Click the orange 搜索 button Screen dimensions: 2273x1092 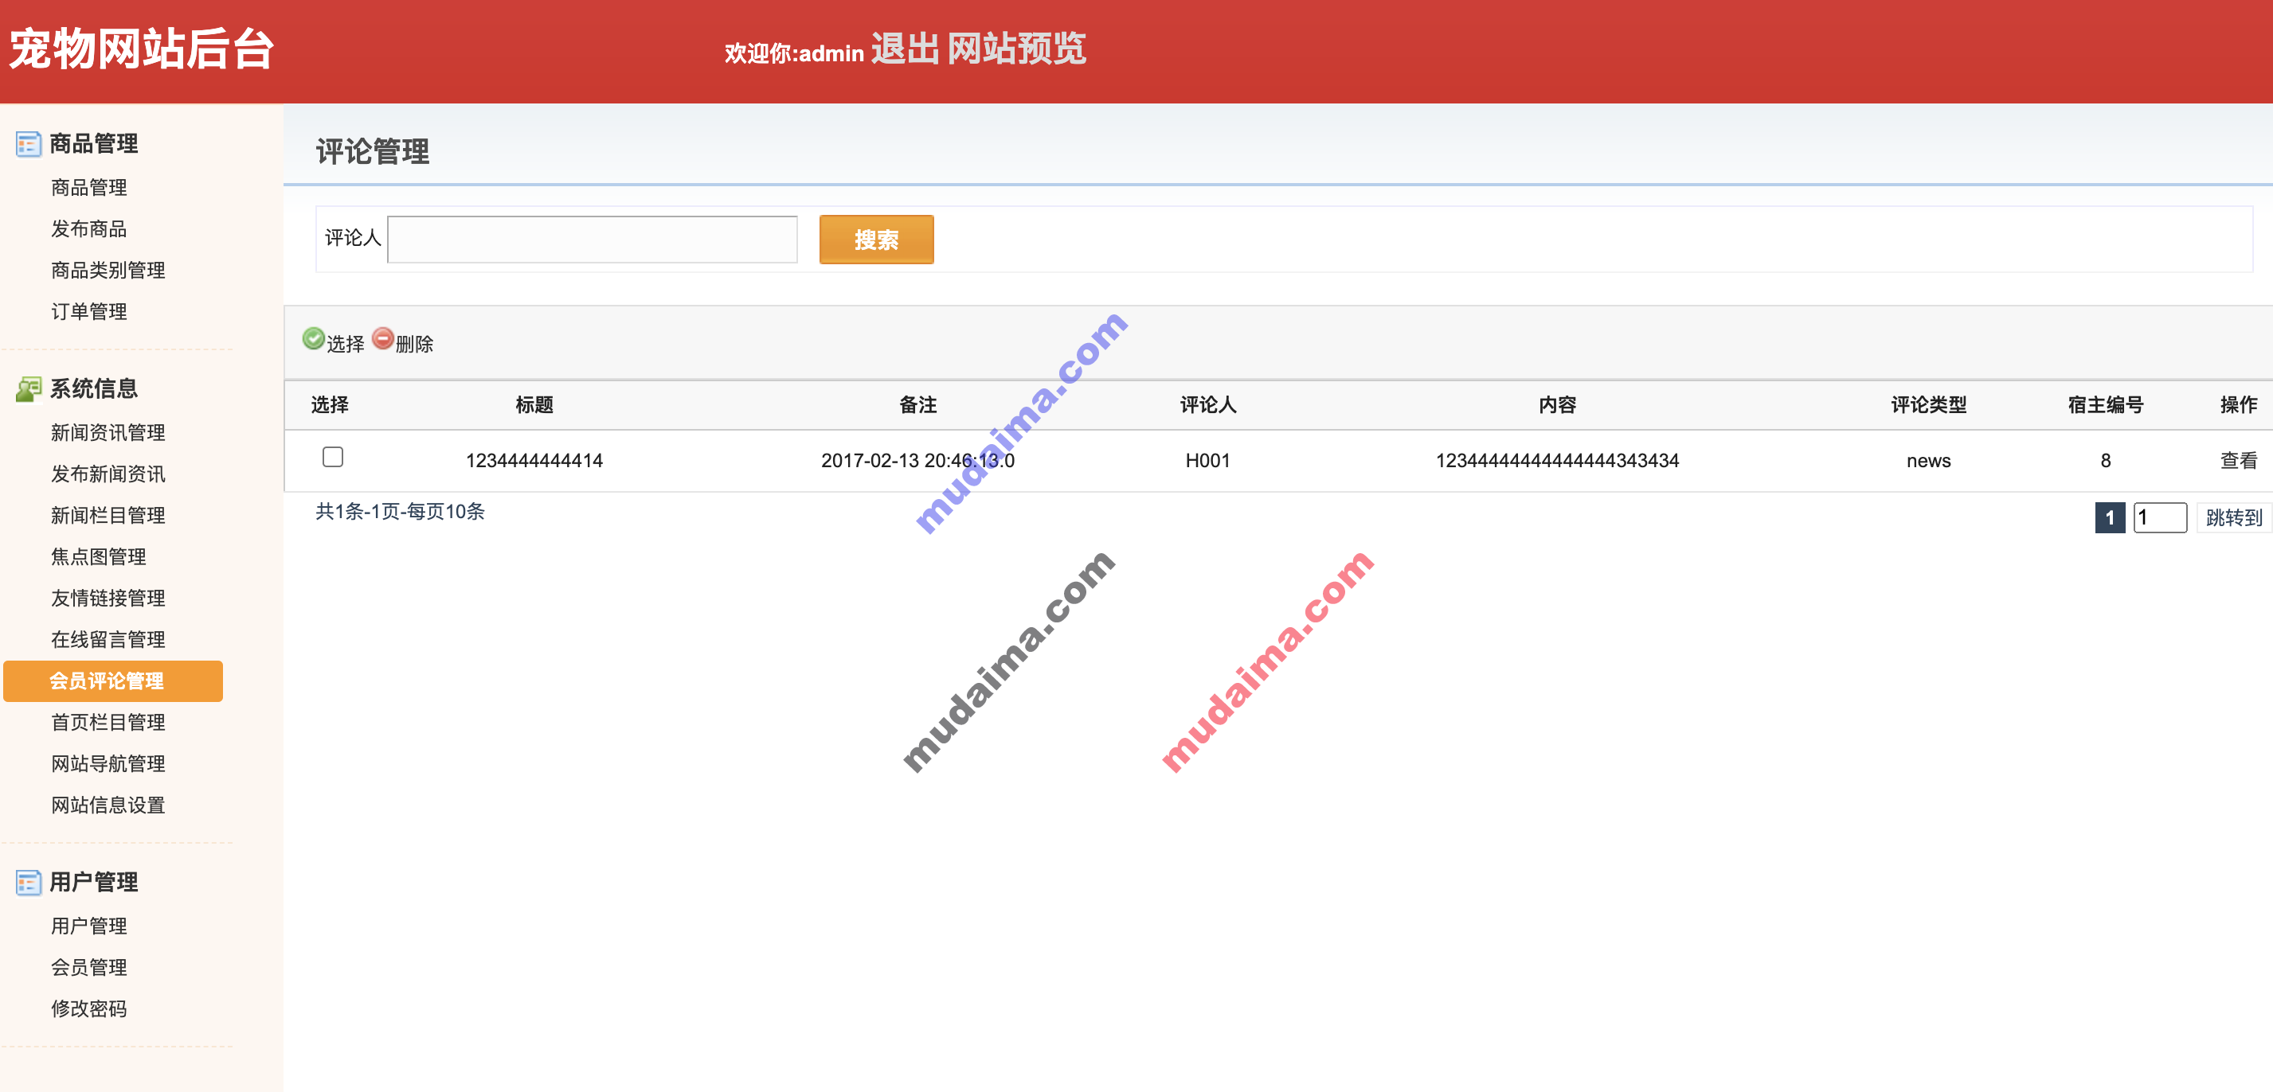coord(876,240)
